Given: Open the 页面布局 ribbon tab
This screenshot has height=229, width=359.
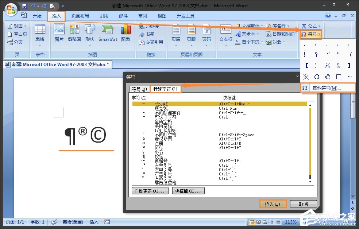Looking at the screenshot, I should point(80,16).
